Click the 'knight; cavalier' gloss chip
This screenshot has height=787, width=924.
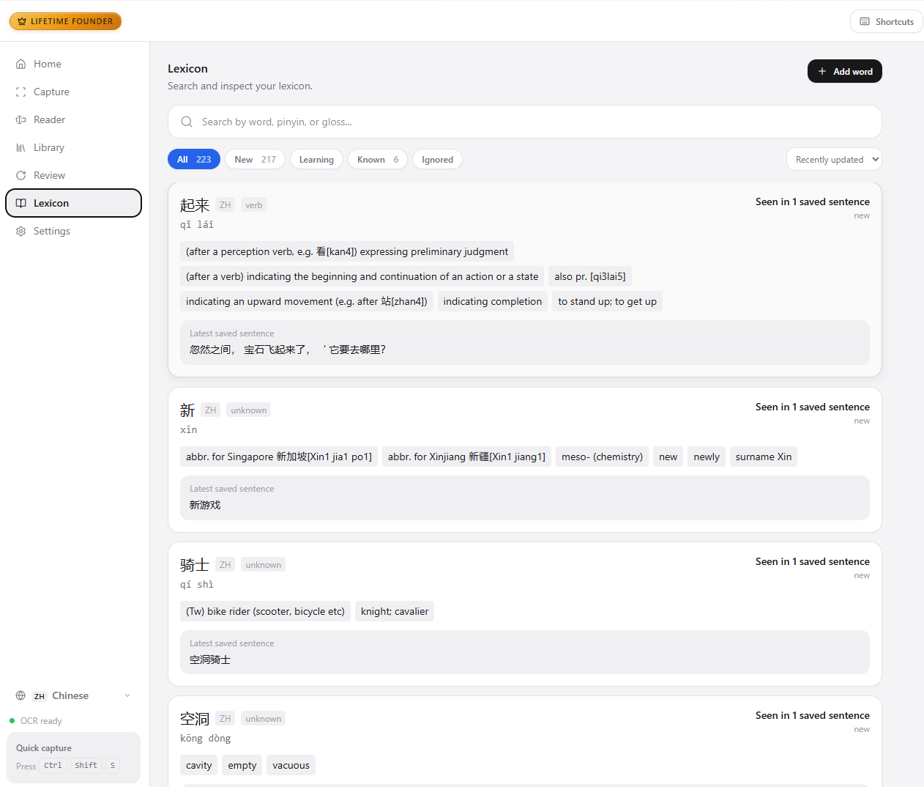tap(395, 611)
